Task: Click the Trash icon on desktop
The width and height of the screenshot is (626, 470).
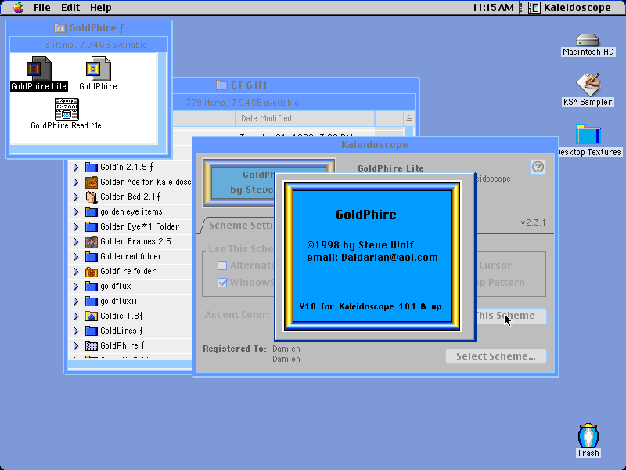Action: click(x=588, y=436)
